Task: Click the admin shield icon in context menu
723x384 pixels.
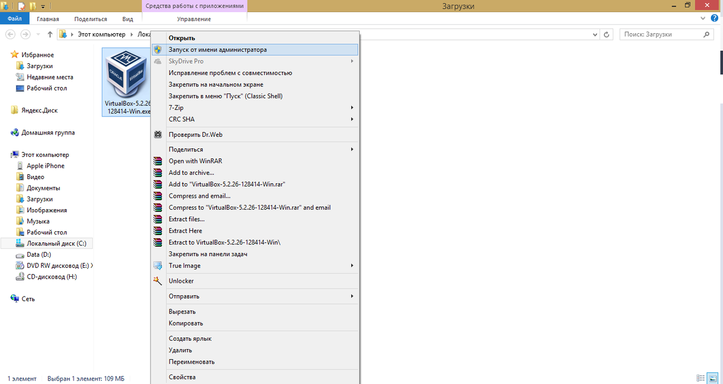Action: pos(158,49)
